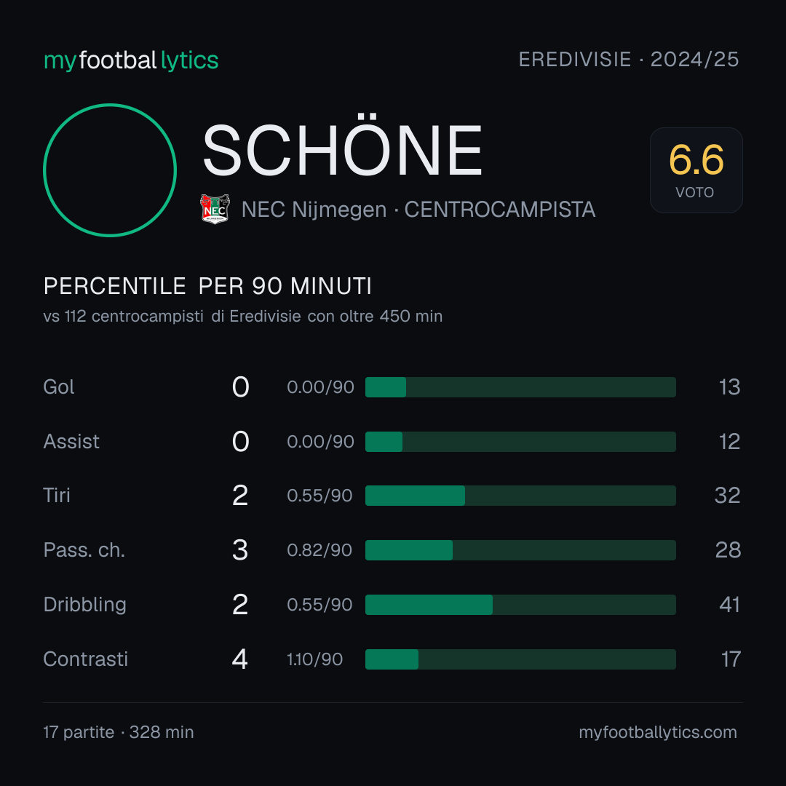Click the Percentile per 90 minuti heading
The height and width of the screenshot is (786, 786).
pos(207,286)
